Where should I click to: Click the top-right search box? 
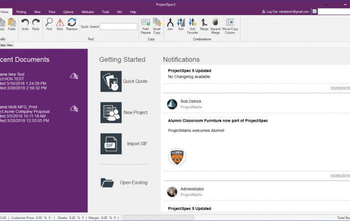click(334, 12)
